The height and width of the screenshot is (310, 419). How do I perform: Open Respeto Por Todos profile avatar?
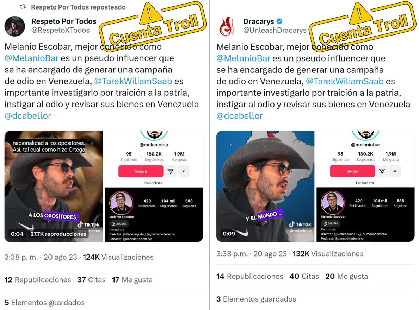(15, 26)
